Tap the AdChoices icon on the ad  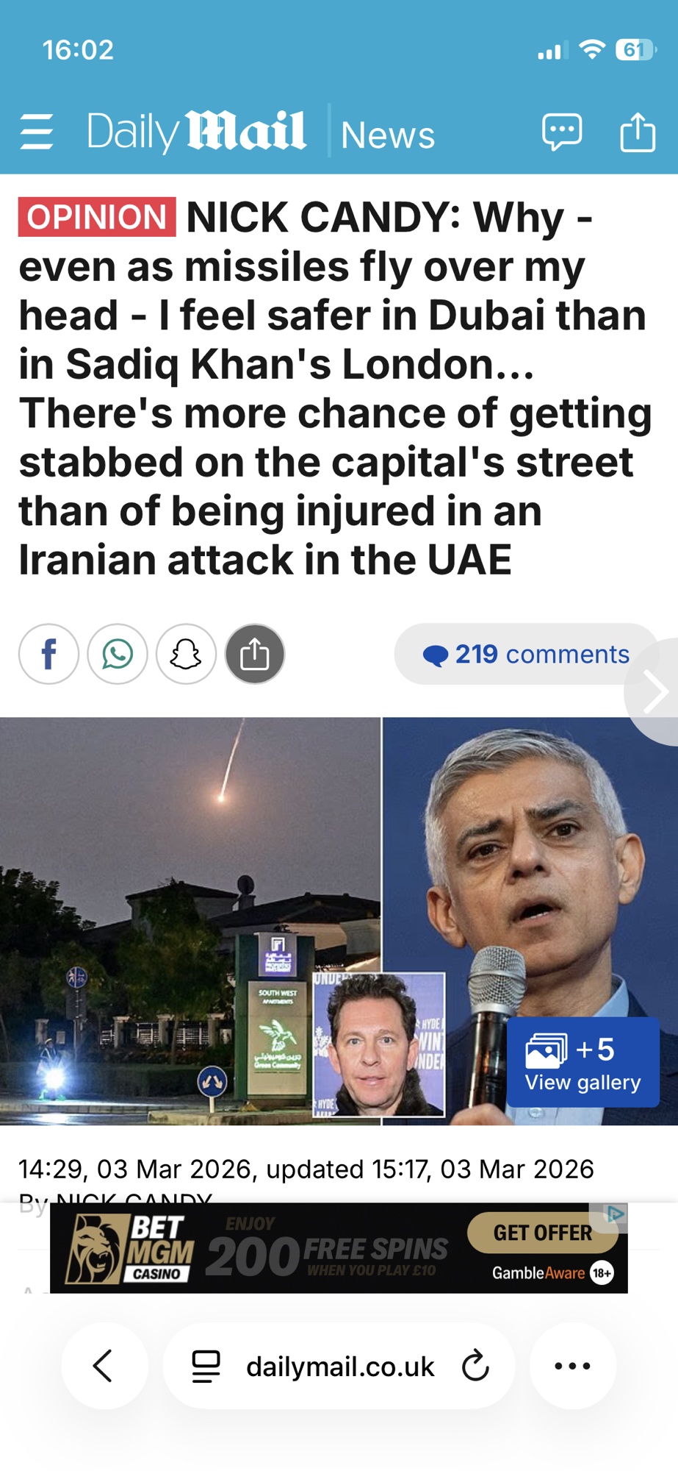pyautogui.click(x=616, y=1213)
